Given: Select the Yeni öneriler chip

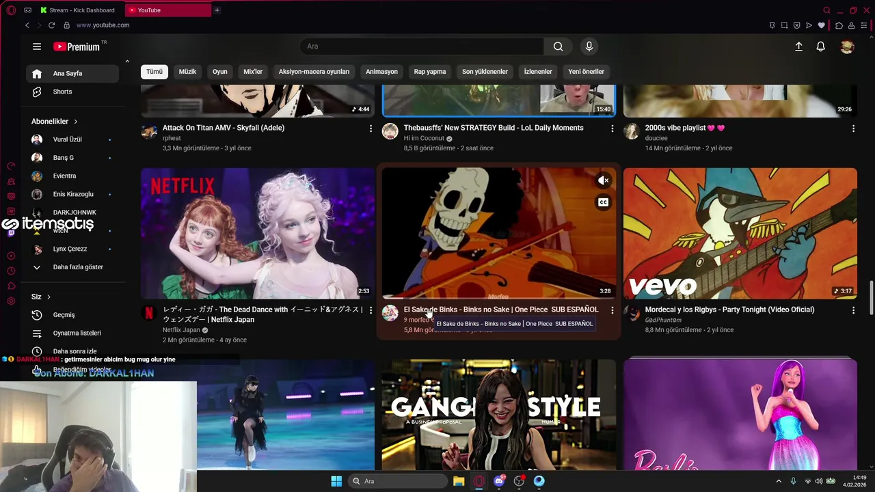Looking at the screenshot, I should tap(586, 72).
